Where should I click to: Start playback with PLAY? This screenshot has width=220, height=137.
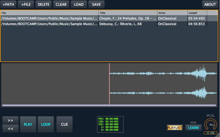[28, 124]
